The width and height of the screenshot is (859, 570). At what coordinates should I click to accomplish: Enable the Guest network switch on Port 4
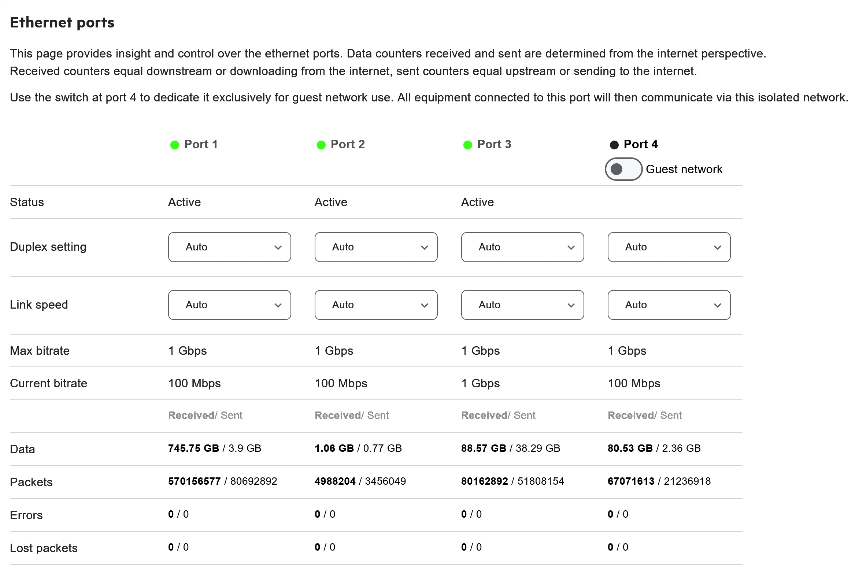point(623,169)
